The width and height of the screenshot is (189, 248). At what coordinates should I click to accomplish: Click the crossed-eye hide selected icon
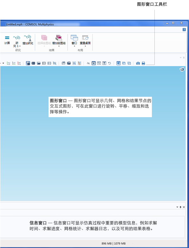(88, 63)
